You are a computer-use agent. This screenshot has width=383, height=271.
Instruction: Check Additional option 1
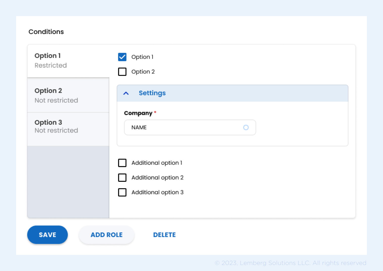[122, 163]
